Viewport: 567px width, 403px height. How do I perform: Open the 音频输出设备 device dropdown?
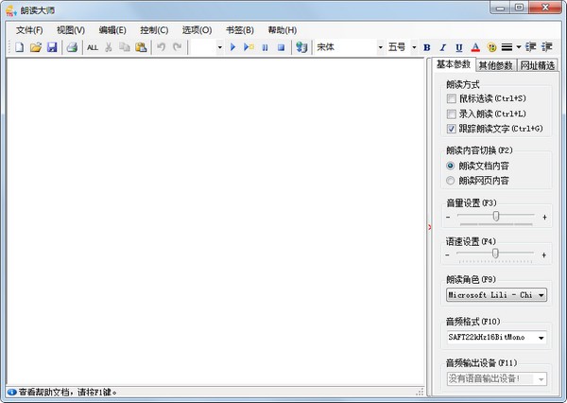pos(496,378)
